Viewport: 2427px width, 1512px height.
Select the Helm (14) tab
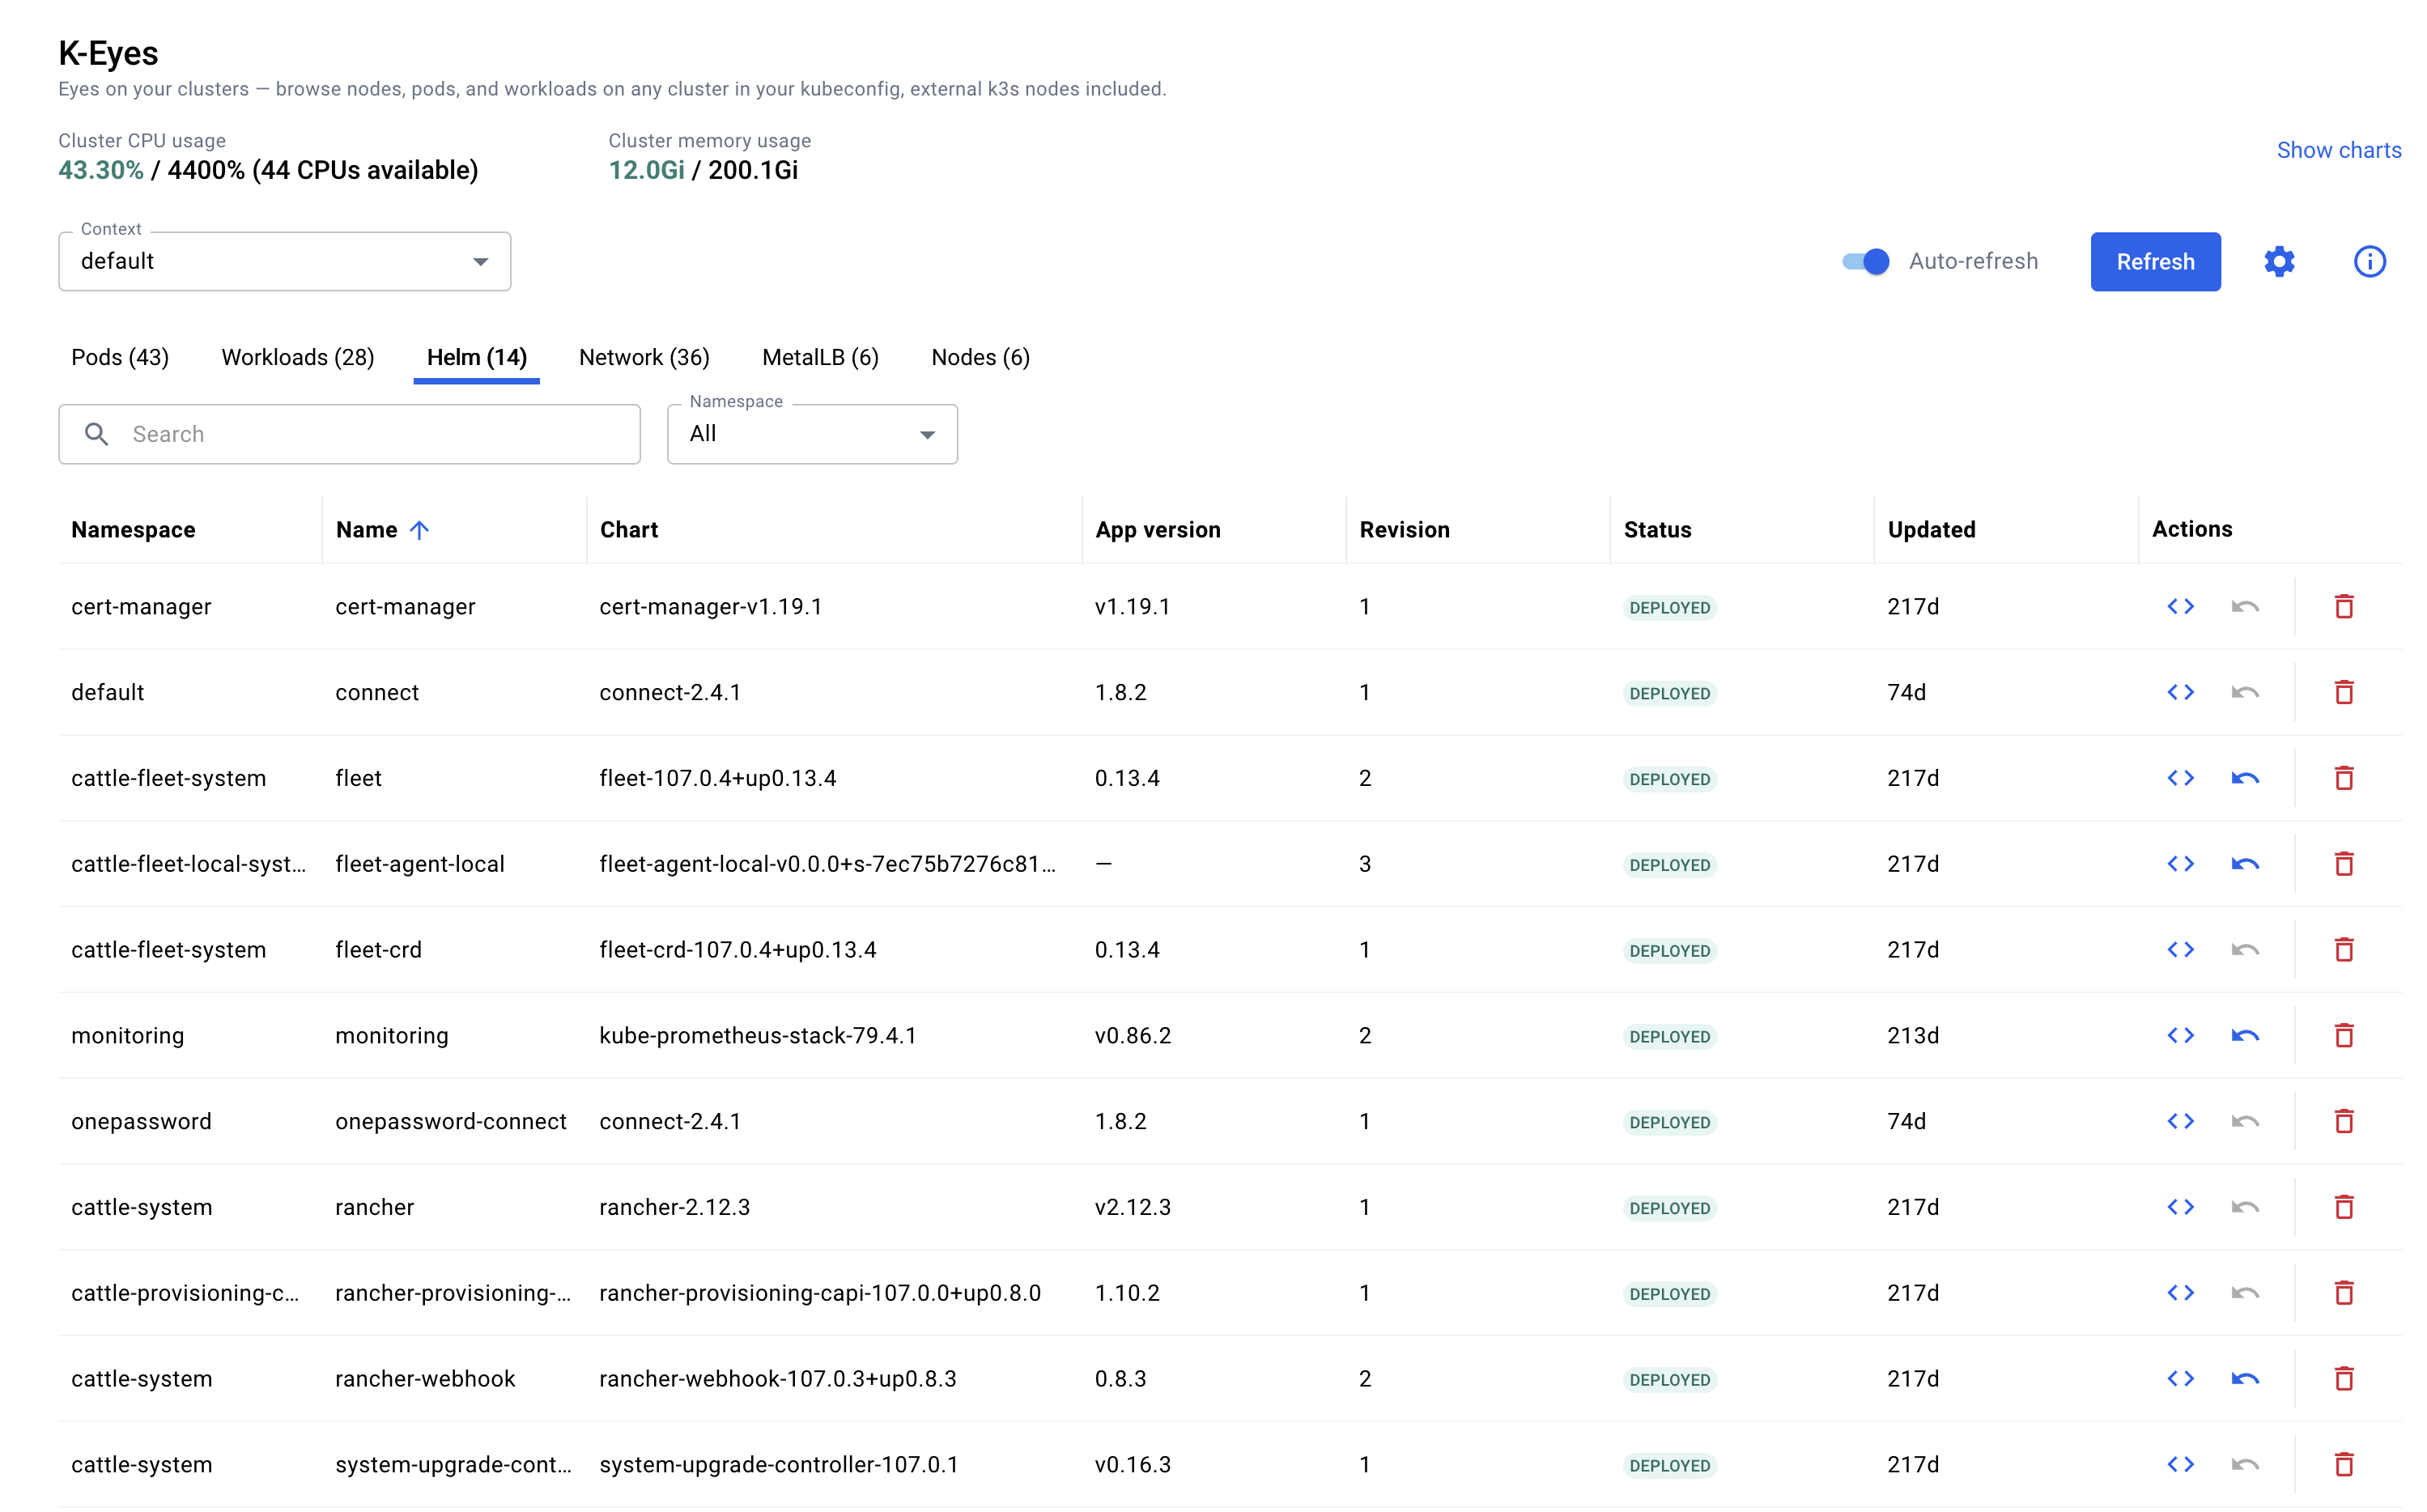(x=477, y=357)
